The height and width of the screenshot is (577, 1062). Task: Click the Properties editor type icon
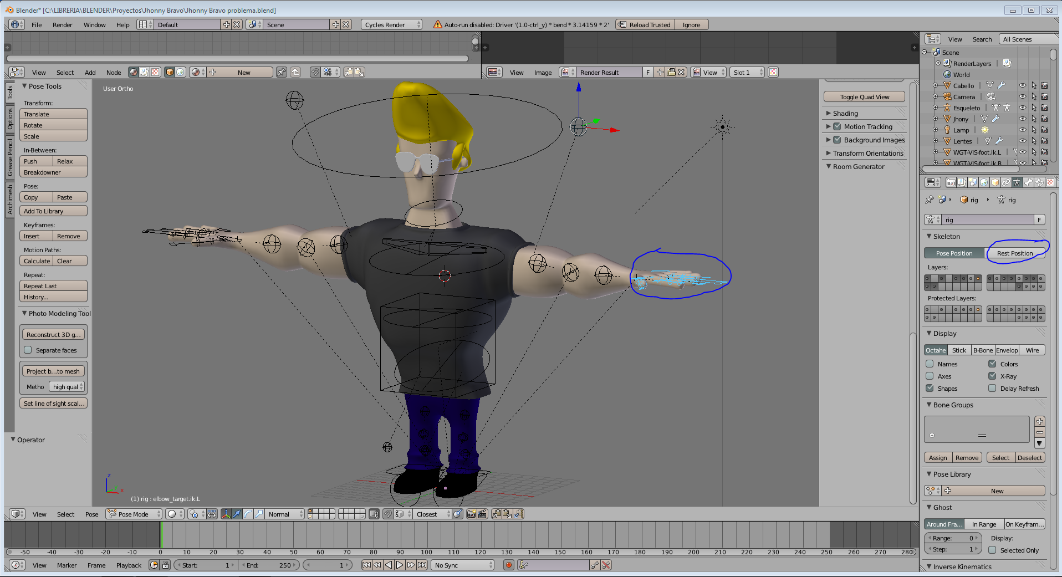tap(933, 182)
